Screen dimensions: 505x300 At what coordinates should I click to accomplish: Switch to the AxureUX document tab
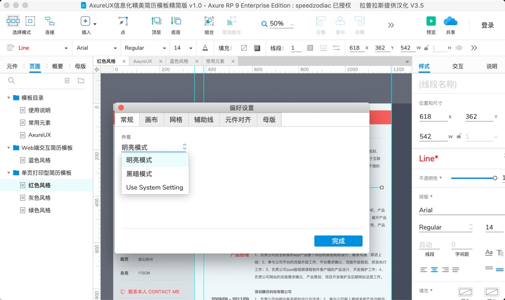pyautogui.click(x=142, y=61)
